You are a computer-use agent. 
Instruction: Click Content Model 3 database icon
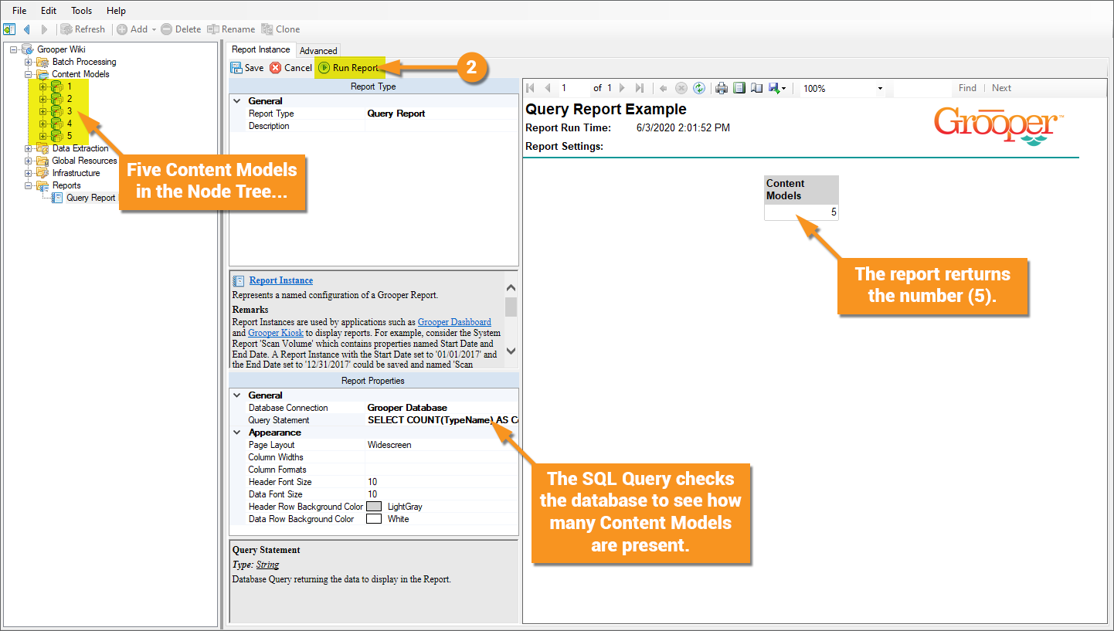coord(56,111)
